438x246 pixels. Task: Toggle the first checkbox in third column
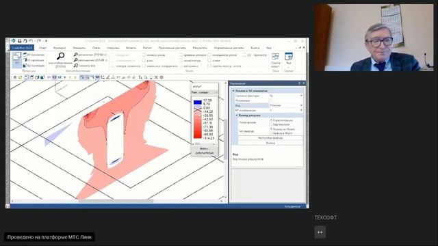coord(181,55)
